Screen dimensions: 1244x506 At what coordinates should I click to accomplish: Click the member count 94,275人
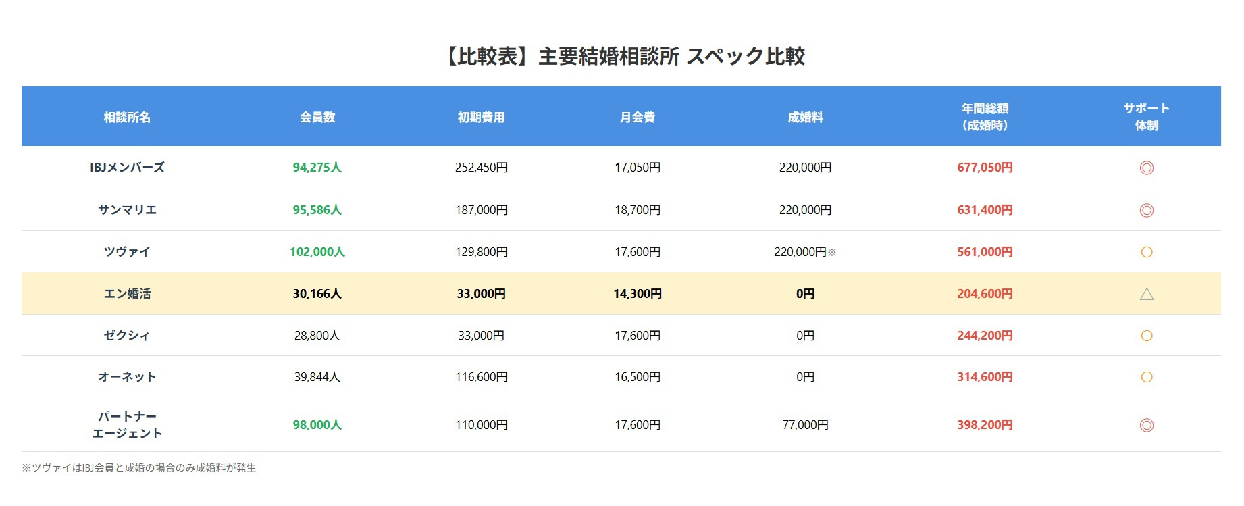tap(317, 168)
